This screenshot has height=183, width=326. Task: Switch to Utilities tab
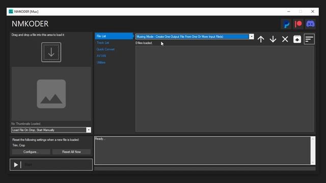click(x=101, y=63)
